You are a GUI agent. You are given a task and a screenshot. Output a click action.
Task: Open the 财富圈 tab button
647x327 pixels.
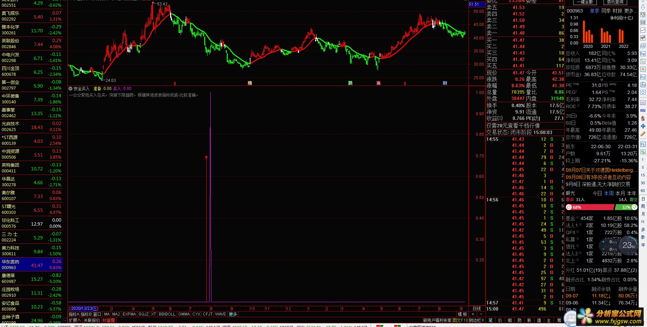coord(109,320)
